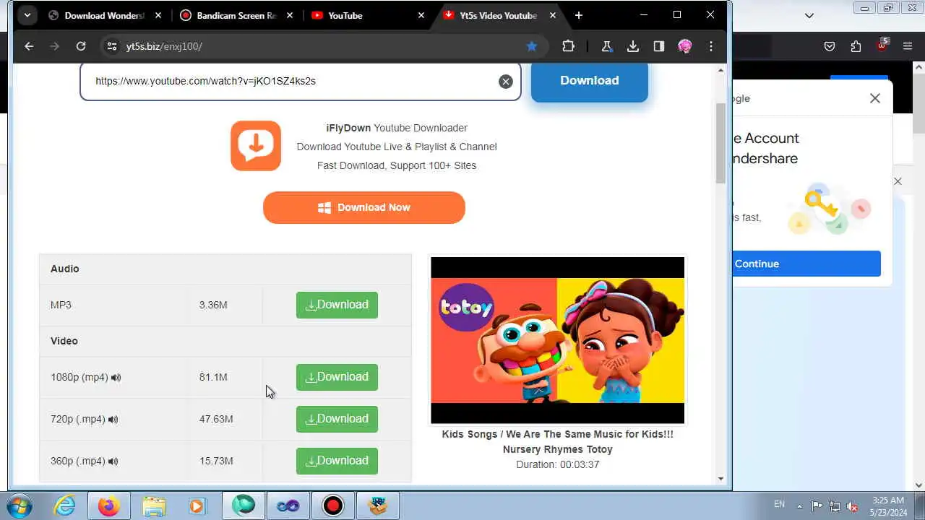Switch to Firefox from the taskbar

(109, 506)
